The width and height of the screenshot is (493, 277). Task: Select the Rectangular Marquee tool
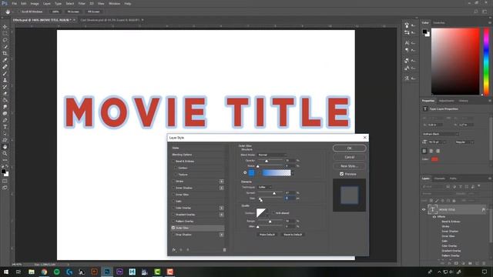tap(5, 33)
